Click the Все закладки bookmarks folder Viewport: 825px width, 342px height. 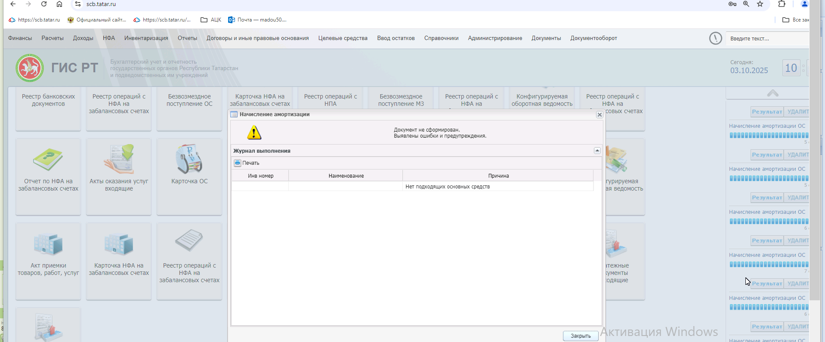pyautogui.click(x=795, y=20)
